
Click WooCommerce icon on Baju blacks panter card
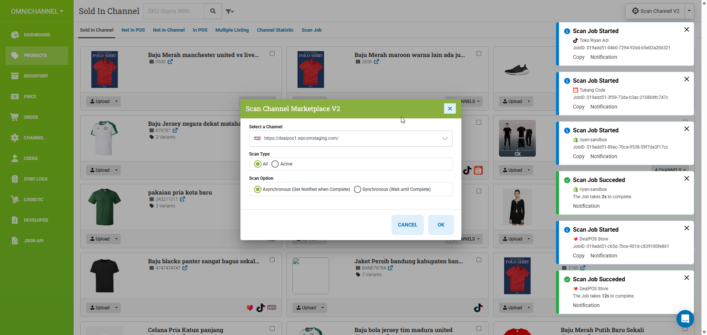tap(272, 308)
